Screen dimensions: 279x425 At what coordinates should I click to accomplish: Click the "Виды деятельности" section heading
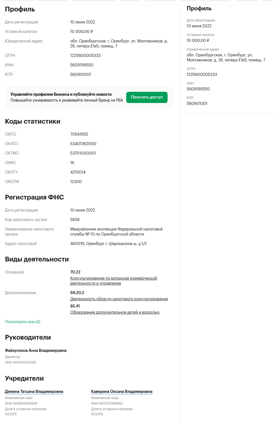(37, 259)
